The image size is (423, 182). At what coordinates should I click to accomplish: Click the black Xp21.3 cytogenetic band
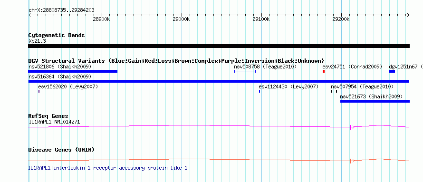tap(219, 46)
